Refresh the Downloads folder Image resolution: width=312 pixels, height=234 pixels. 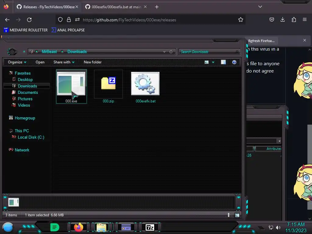click(x=171, y=52)
